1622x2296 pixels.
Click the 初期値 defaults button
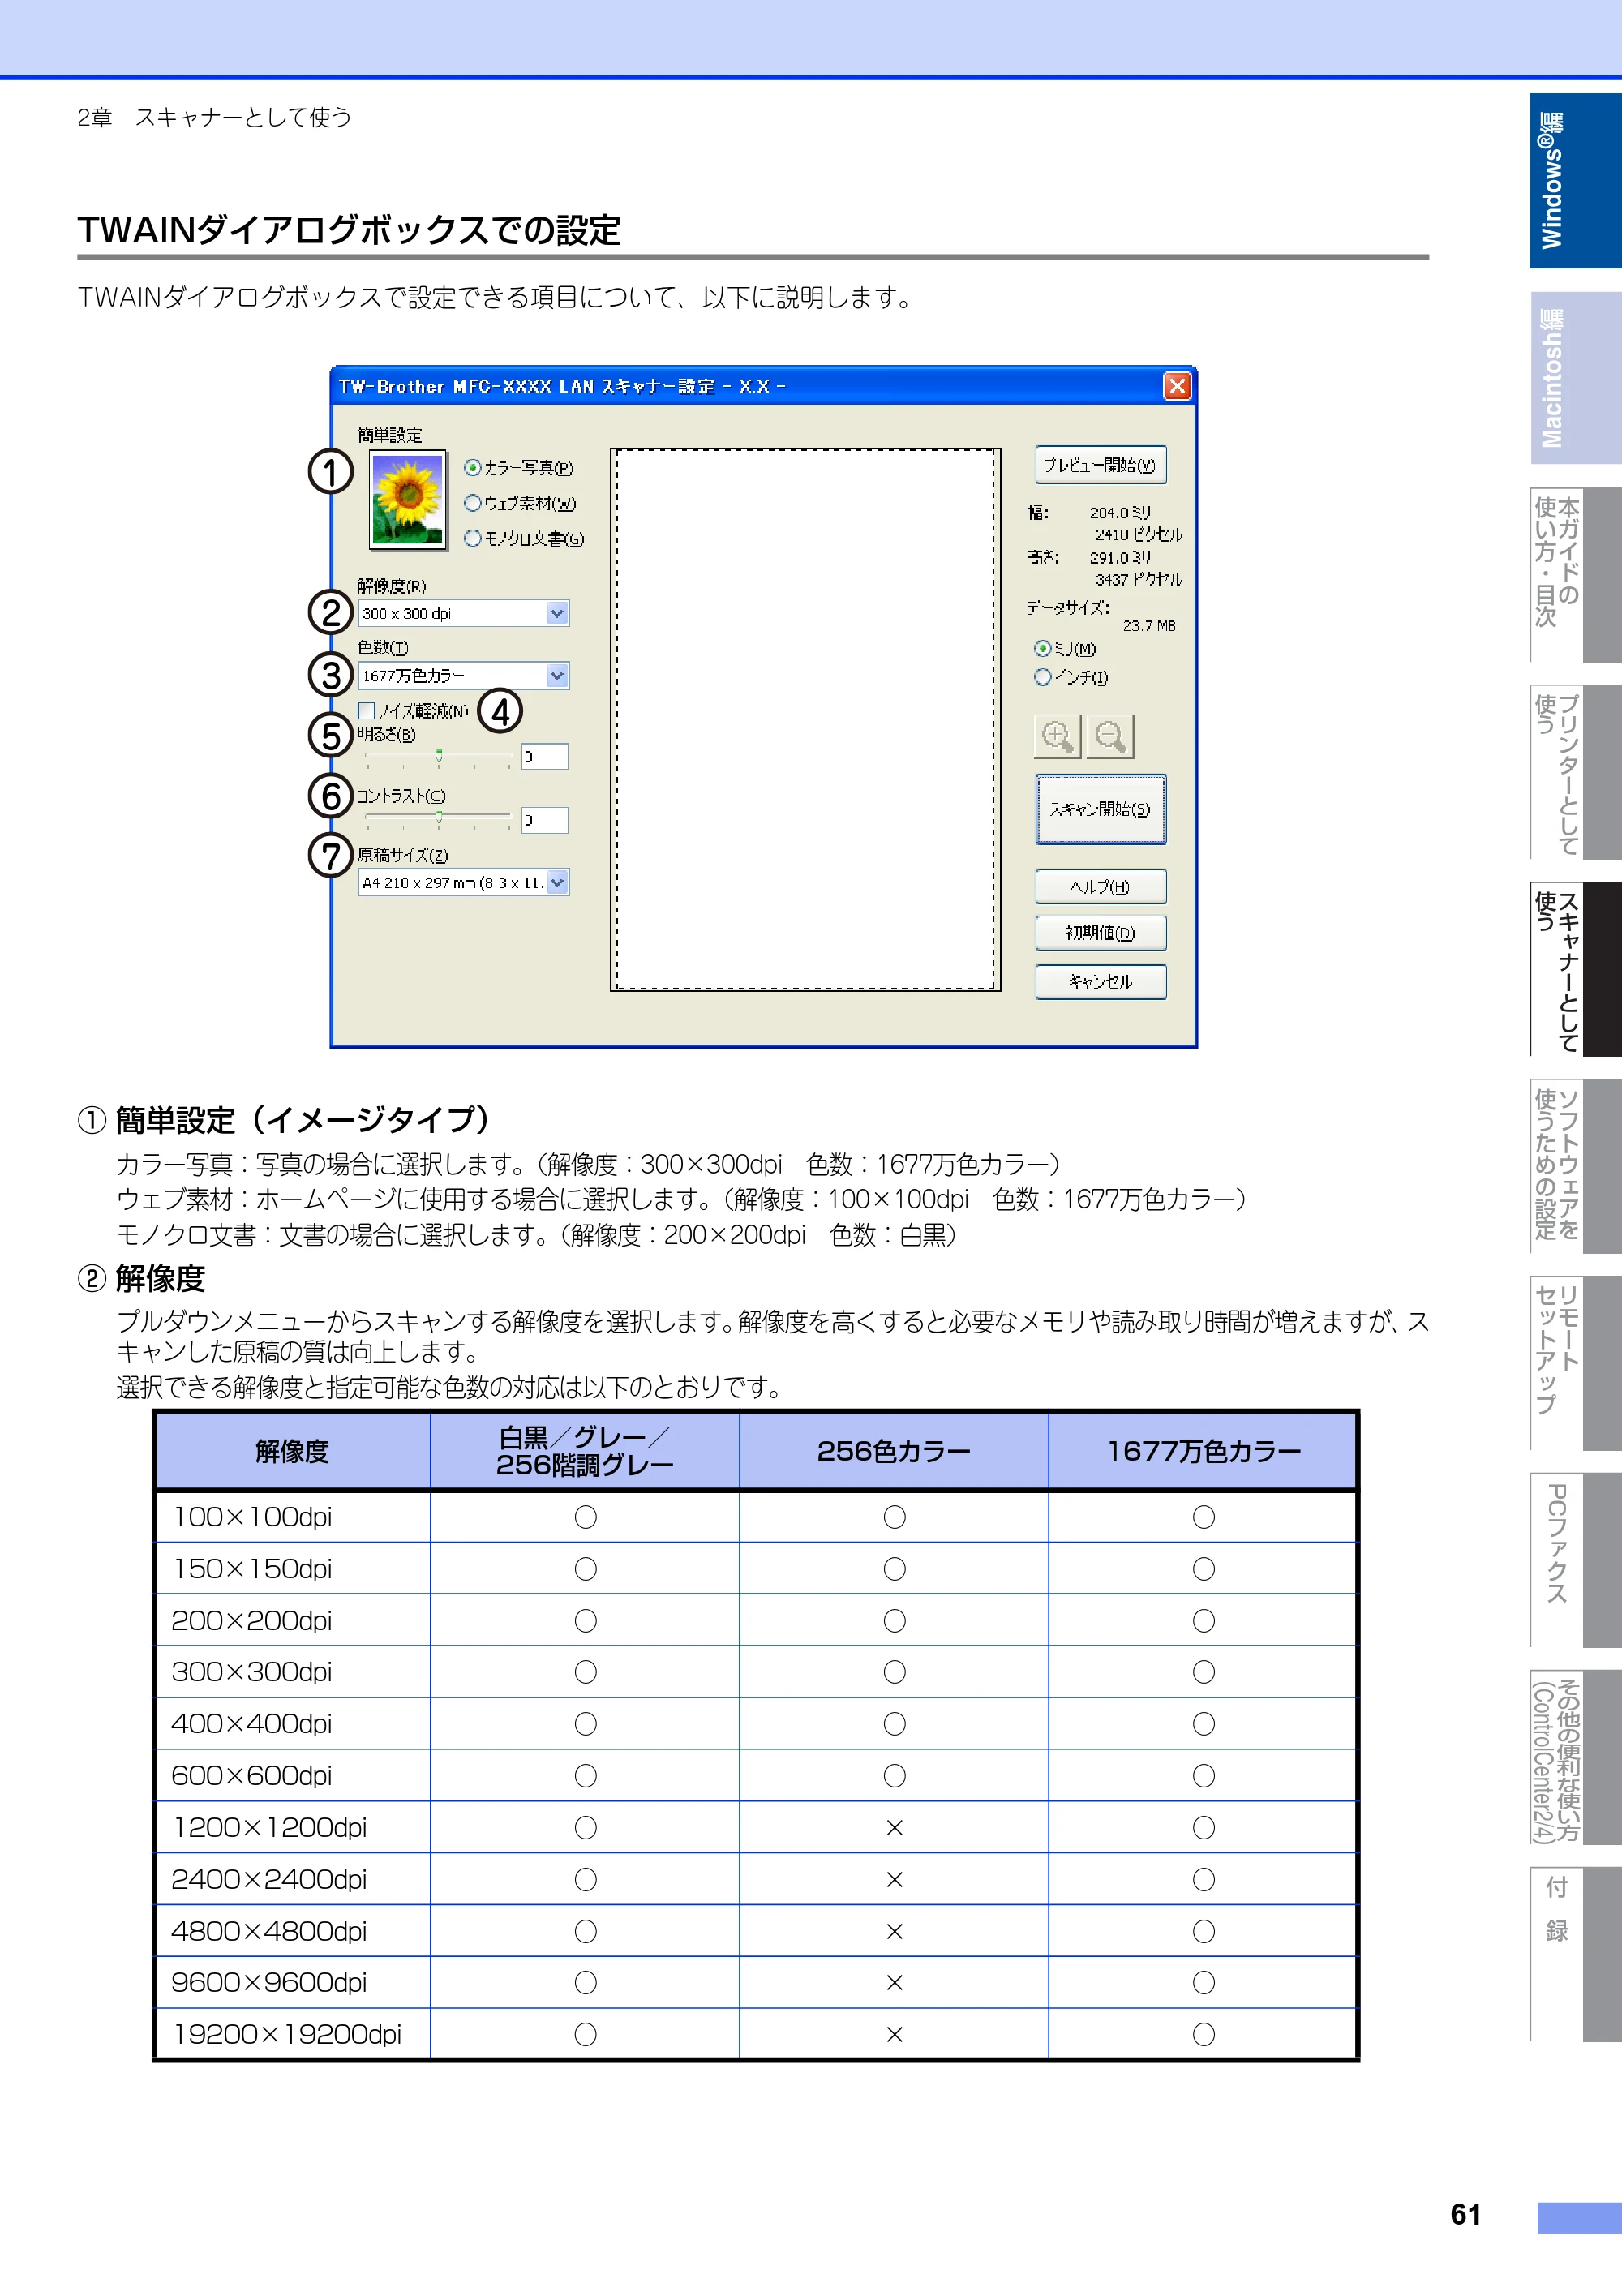[1100, 933]
